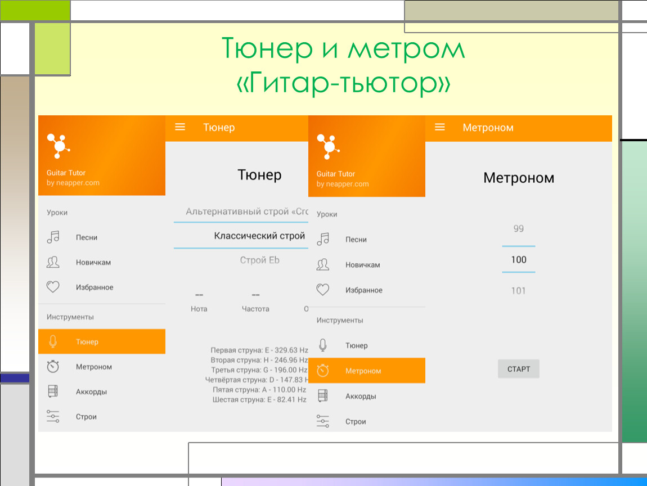Click Первая струна: E - 329.63 Hz line
Viewport: 647px width, 486px height.
click(259, 350)
